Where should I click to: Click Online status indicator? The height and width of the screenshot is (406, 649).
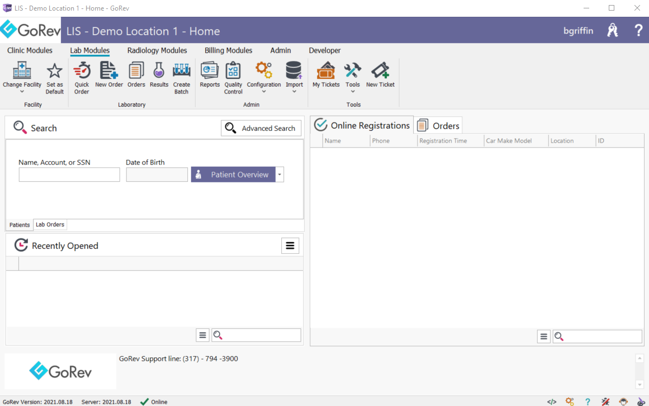pyautogui.click(x=154, y=402)
